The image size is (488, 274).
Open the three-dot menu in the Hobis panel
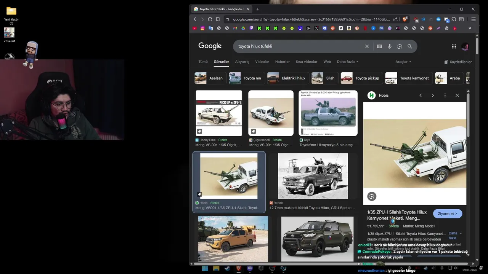tap(445, 96)
